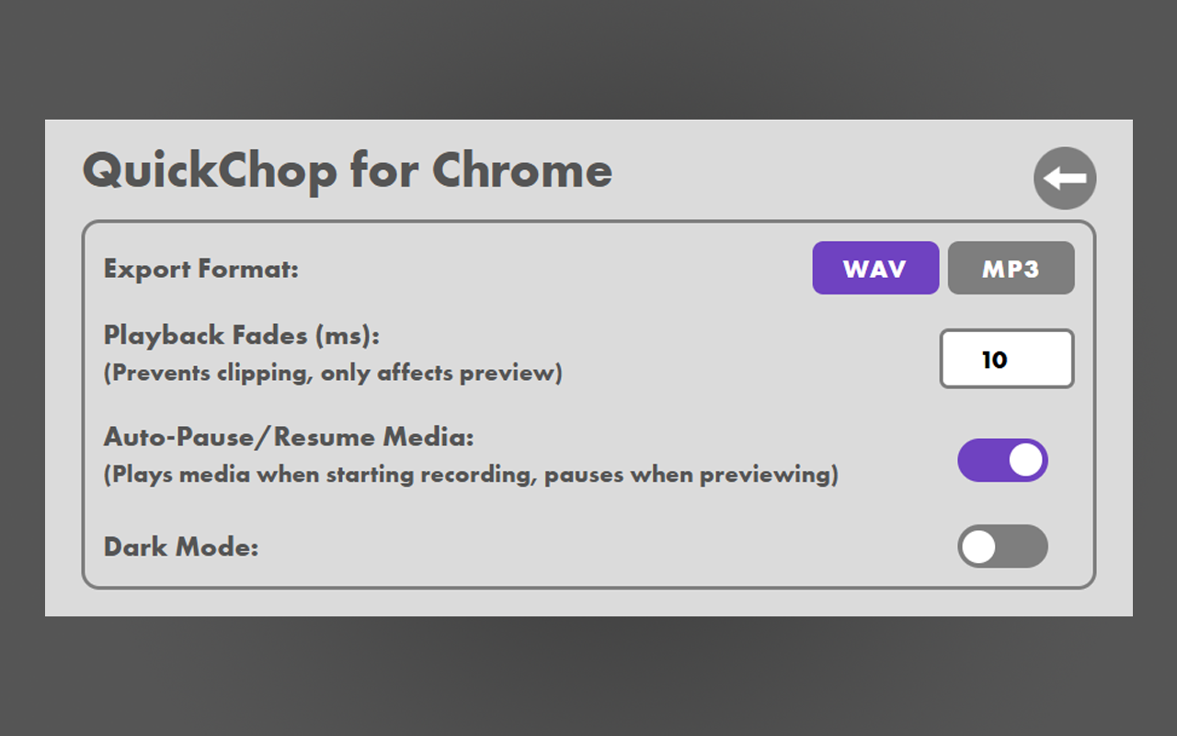Click the value 10 in fades box
The image size is (1177, 736).
(x=994, y=360)
